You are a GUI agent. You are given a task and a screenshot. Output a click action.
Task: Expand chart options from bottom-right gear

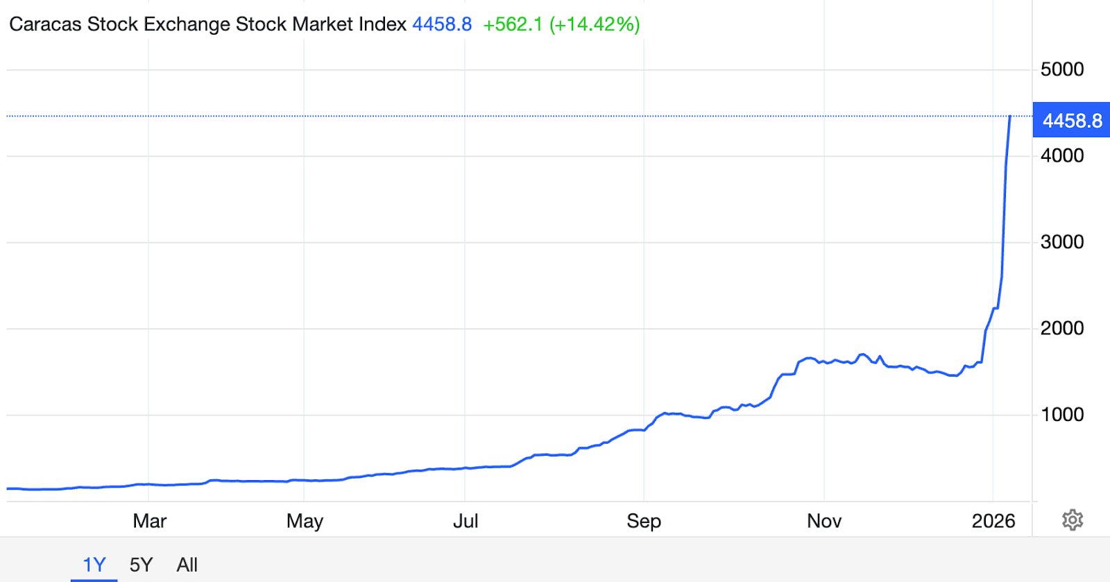tap(1072, 518)
